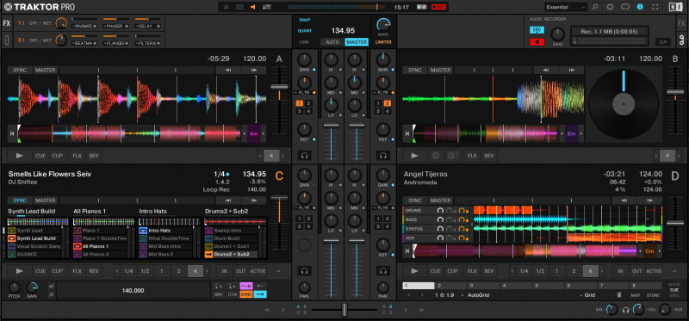689x321 pixels.
Task: Enable AUTO master clock mode
Action: click(332, 42)
